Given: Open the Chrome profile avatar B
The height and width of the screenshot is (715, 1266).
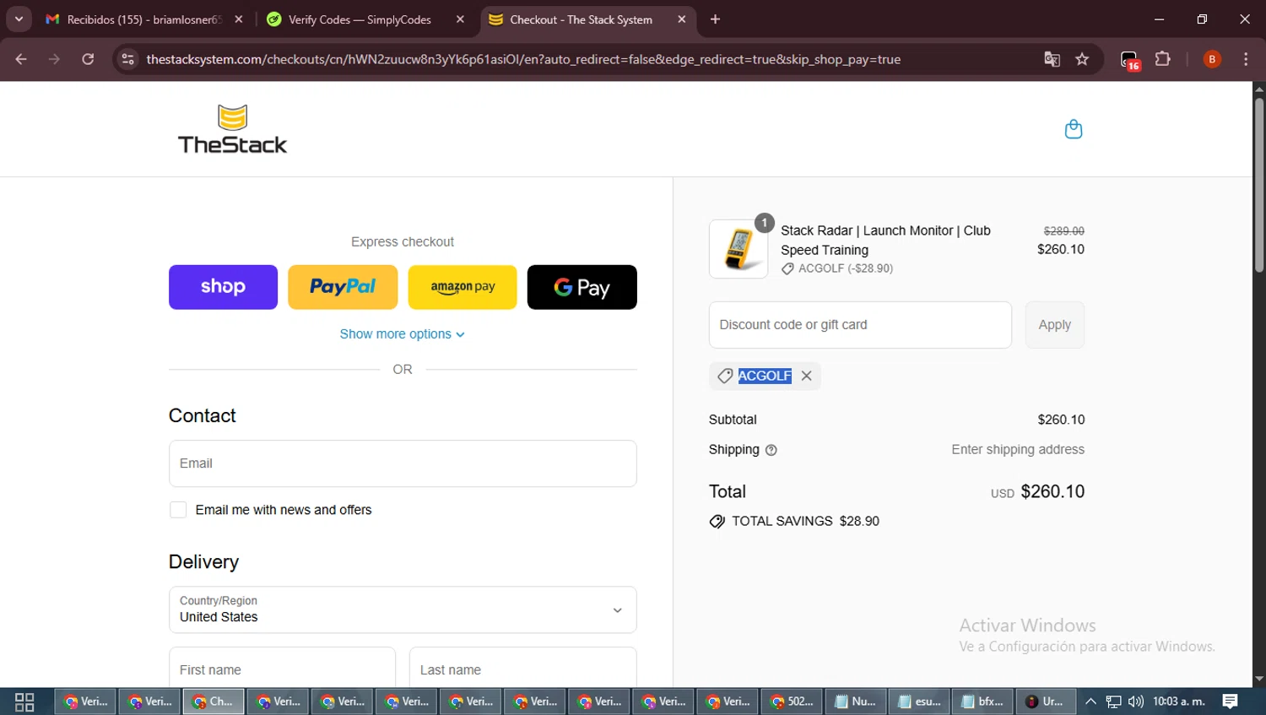Looking at the screenshot, I should 1212,59.
